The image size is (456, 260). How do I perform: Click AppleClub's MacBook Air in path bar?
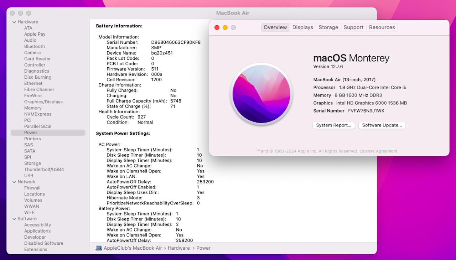tap(133, 248)
